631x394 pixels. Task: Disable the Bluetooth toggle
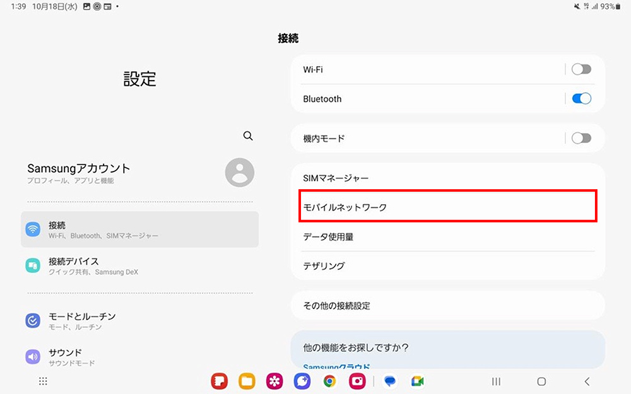tap(581, 98)
